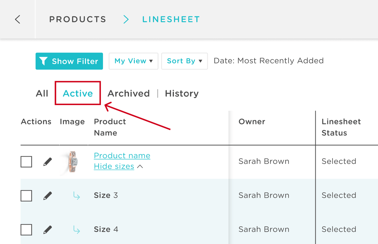The image size is (378, 244).
Task: Select the pencil edit icon for Product name
Action: click(x=48, y=162)
